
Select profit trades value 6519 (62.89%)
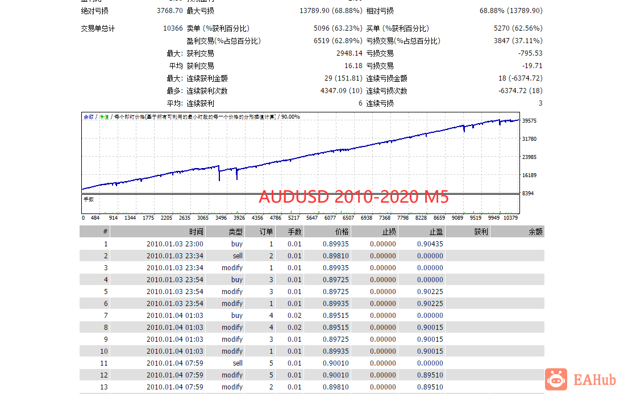coord(338,40)
